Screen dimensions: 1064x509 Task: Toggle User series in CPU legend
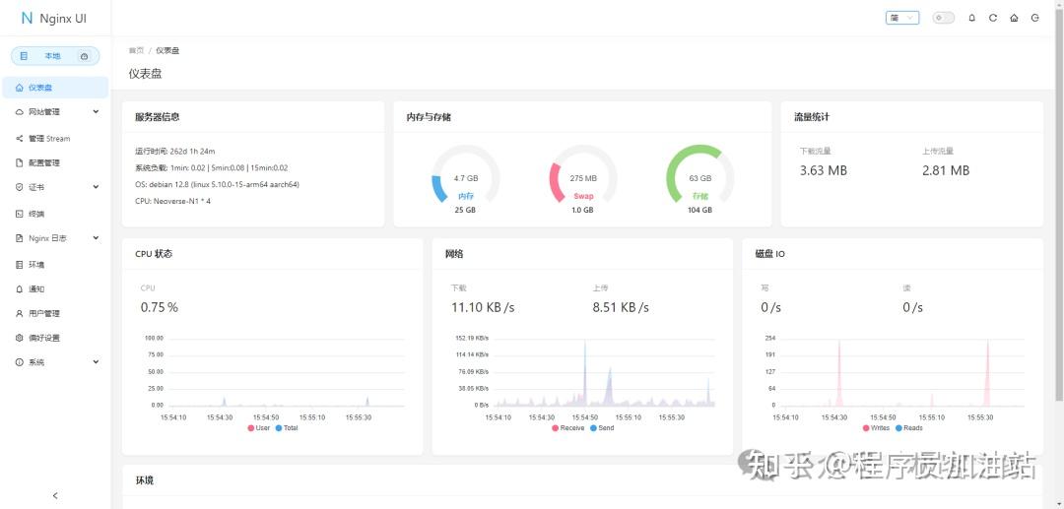click(258, 427)
